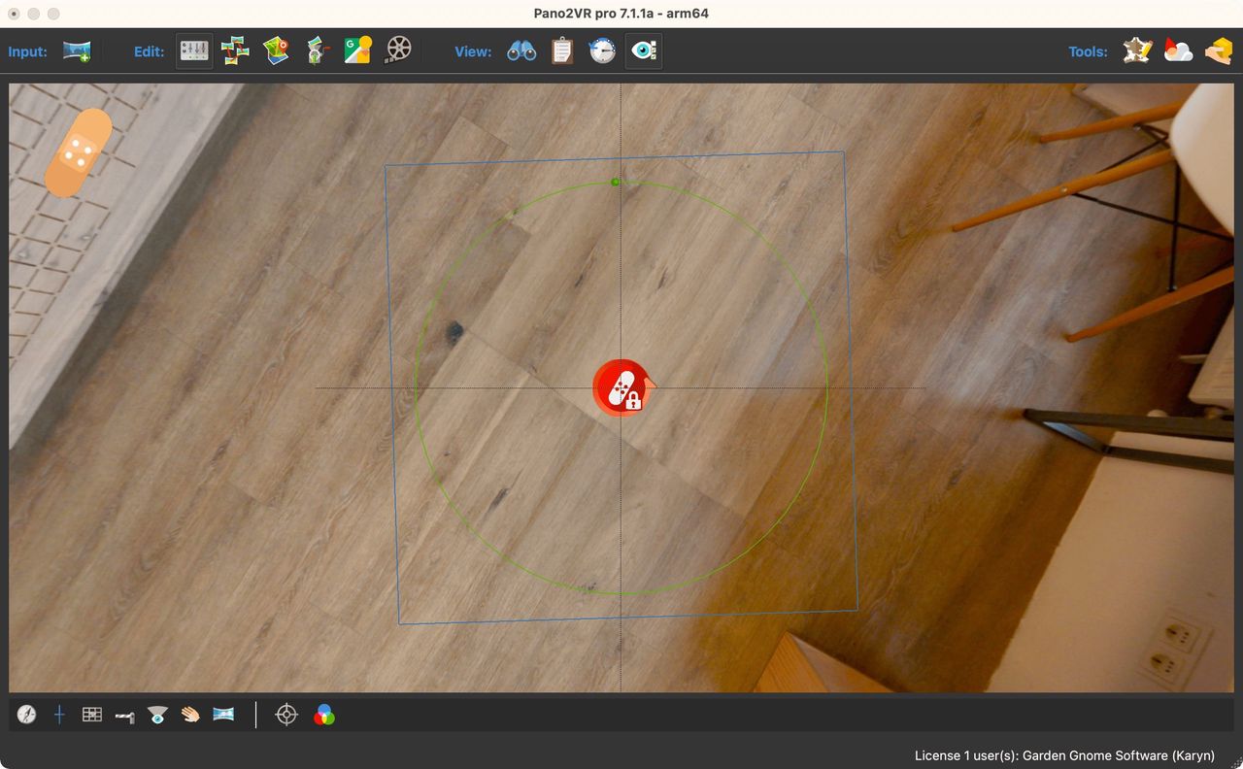
Task: Enable the hand pan mode
Action: pyautogui.click(x=190, y=715)
